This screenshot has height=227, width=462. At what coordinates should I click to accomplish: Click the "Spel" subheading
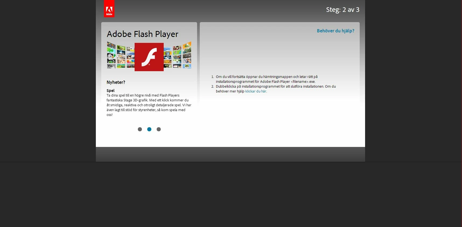click(x=110, y=91)
